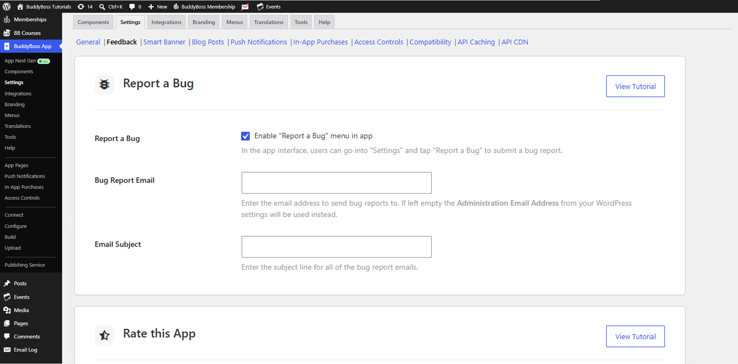Open Events calendar icon in sidebar
Image resolution: width=738 pixels, height=364 pixels.
[7, 297]
